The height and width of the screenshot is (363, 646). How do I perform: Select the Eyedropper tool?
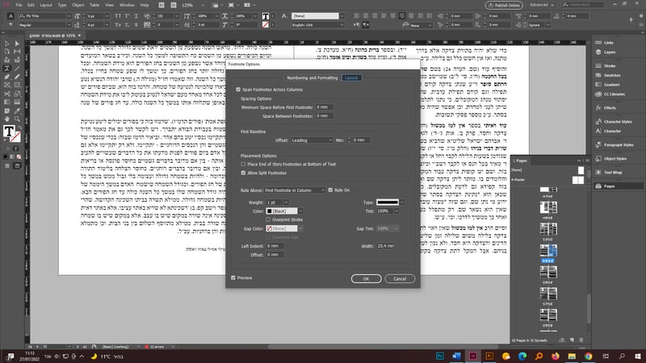point(17,111)
